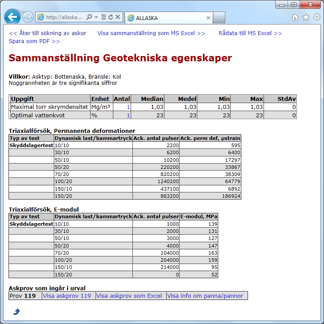Open the Home page icon
324x324 pixels.
pyautogui.click(x=295, y=17)
